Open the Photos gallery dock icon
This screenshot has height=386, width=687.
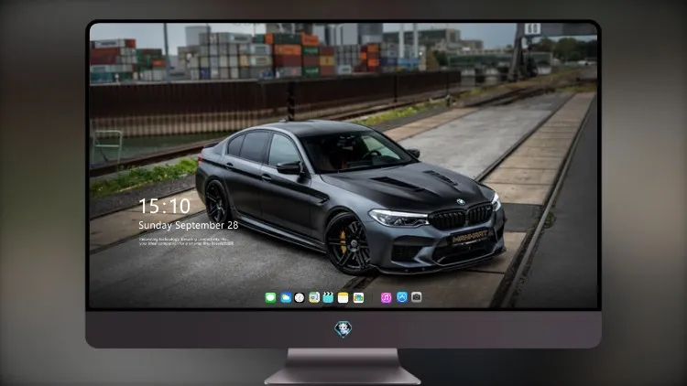tap(358, 297)
